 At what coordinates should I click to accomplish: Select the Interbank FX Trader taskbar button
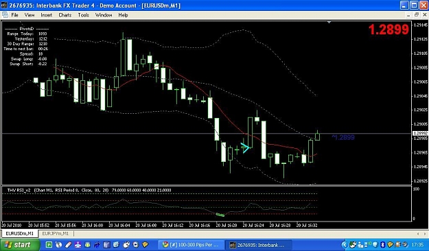click(258, 245)
